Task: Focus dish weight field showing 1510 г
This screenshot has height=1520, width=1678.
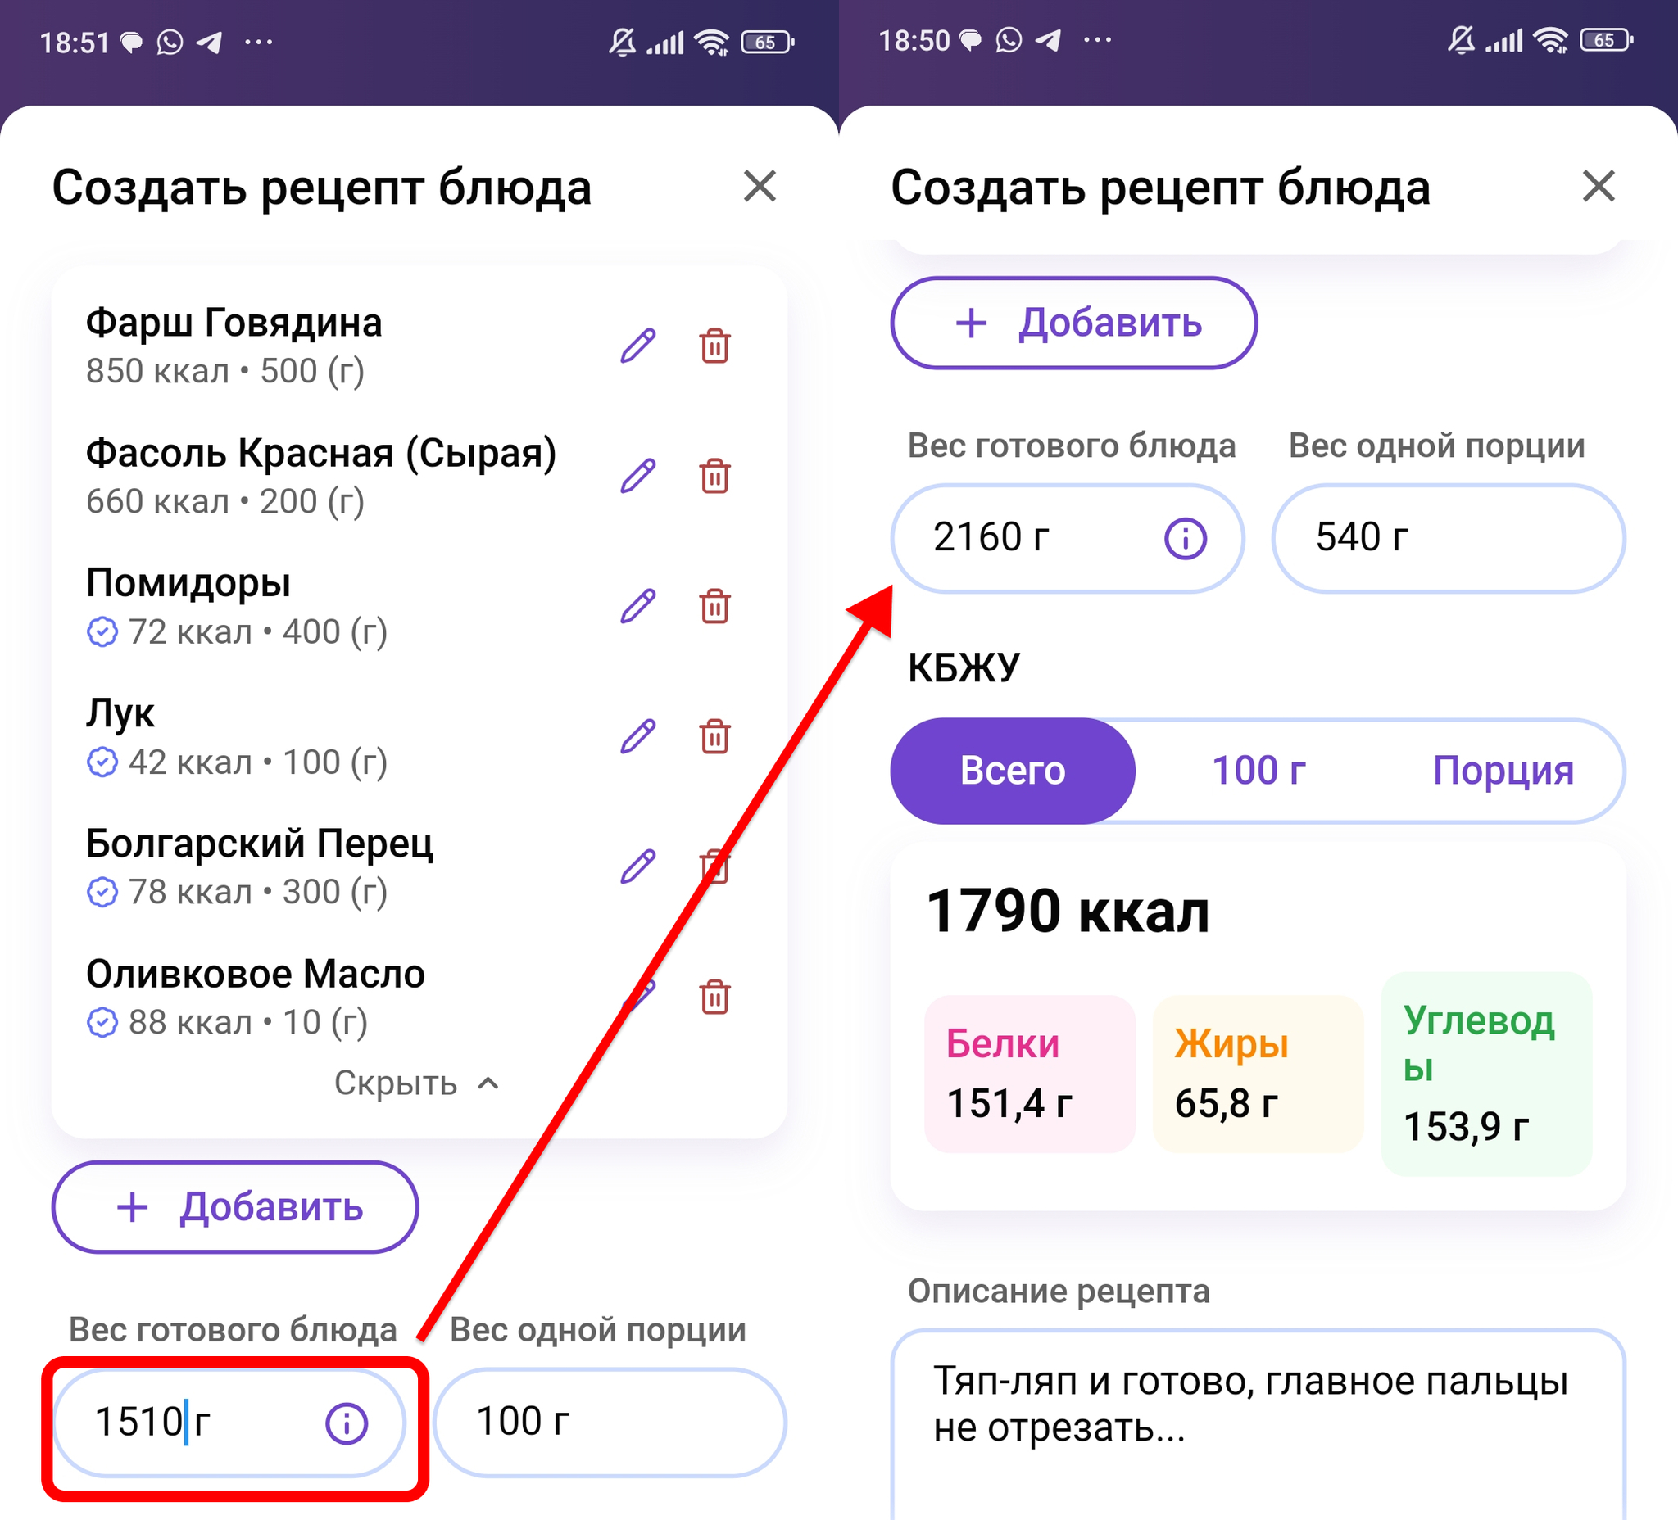Action: (x=229, y=1423)
